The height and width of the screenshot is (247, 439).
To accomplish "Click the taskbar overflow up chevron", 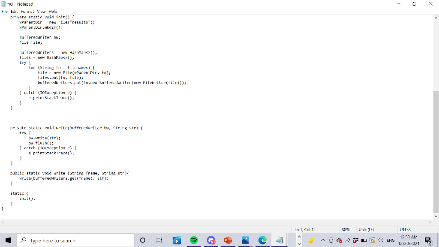I will tap(299, 237).
